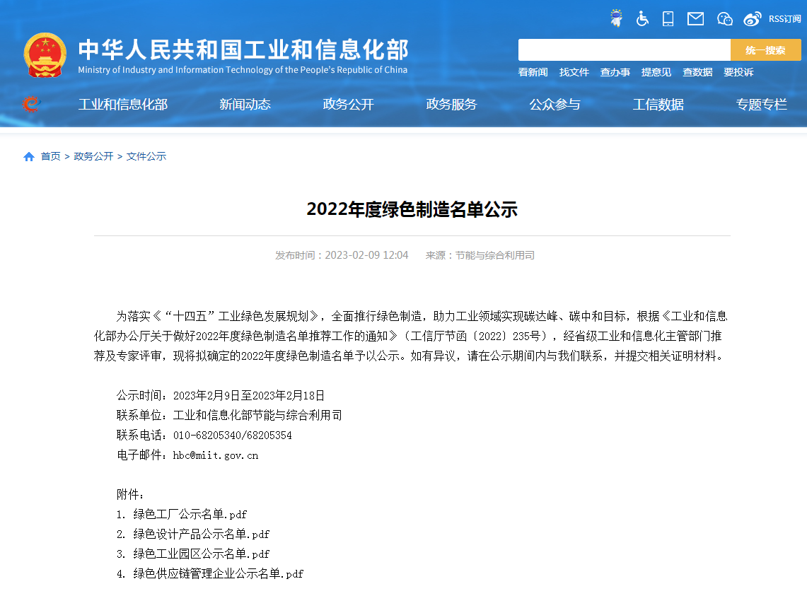Viewport: 807px width, 596px height.
Task: Click the home icon in breadcrumb
Action: point(29,156)
